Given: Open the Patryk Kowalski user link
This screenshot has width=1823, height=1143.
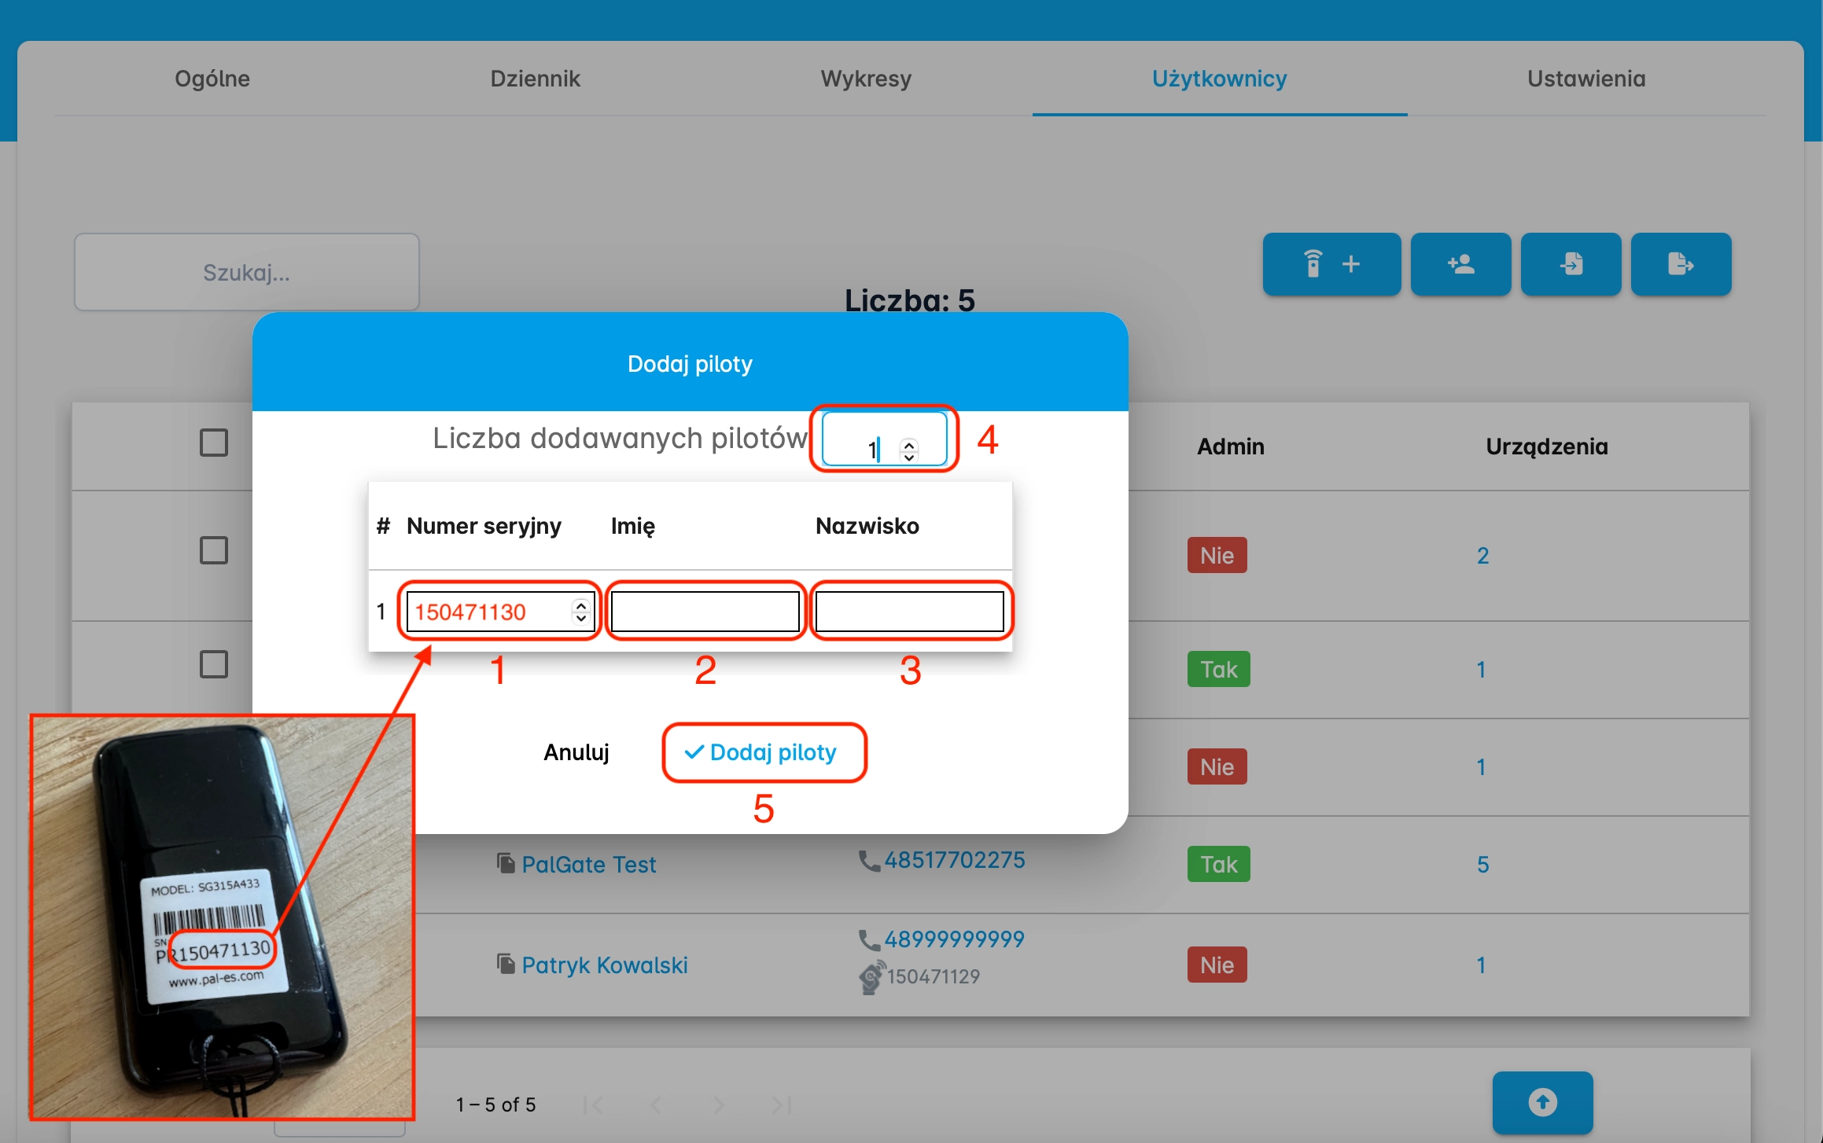Looking at the screenshot, I should point(604,965).
